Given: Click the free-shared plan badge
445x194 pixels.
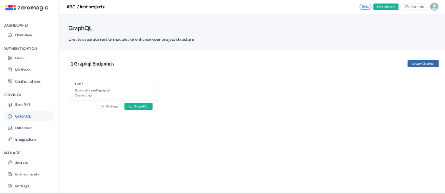Looking at the screenshot, I should point(386,7).
